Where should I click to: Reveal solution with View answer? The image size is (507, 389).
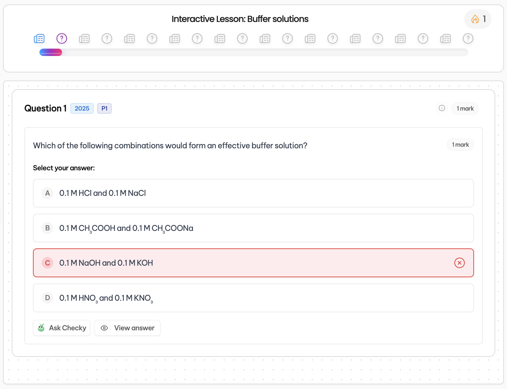127,328
